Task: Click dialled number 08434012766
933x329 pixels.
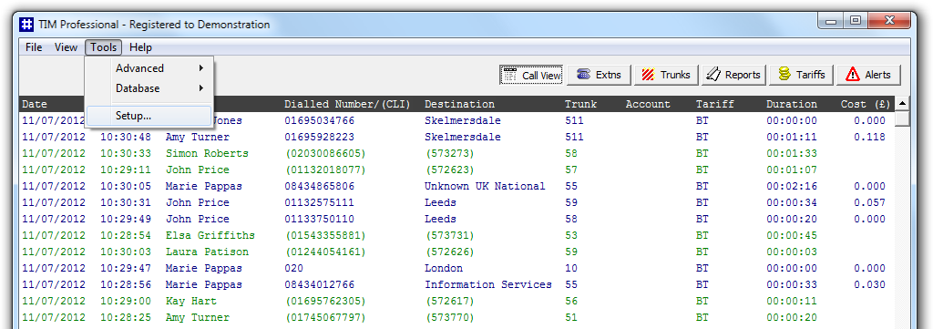Action: coord(319,284)
